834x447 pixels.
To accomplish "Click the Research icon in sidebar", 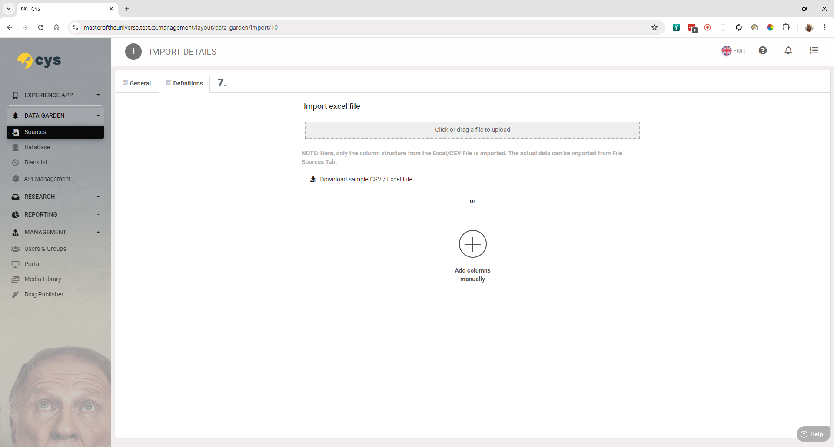I will point(16,197).
